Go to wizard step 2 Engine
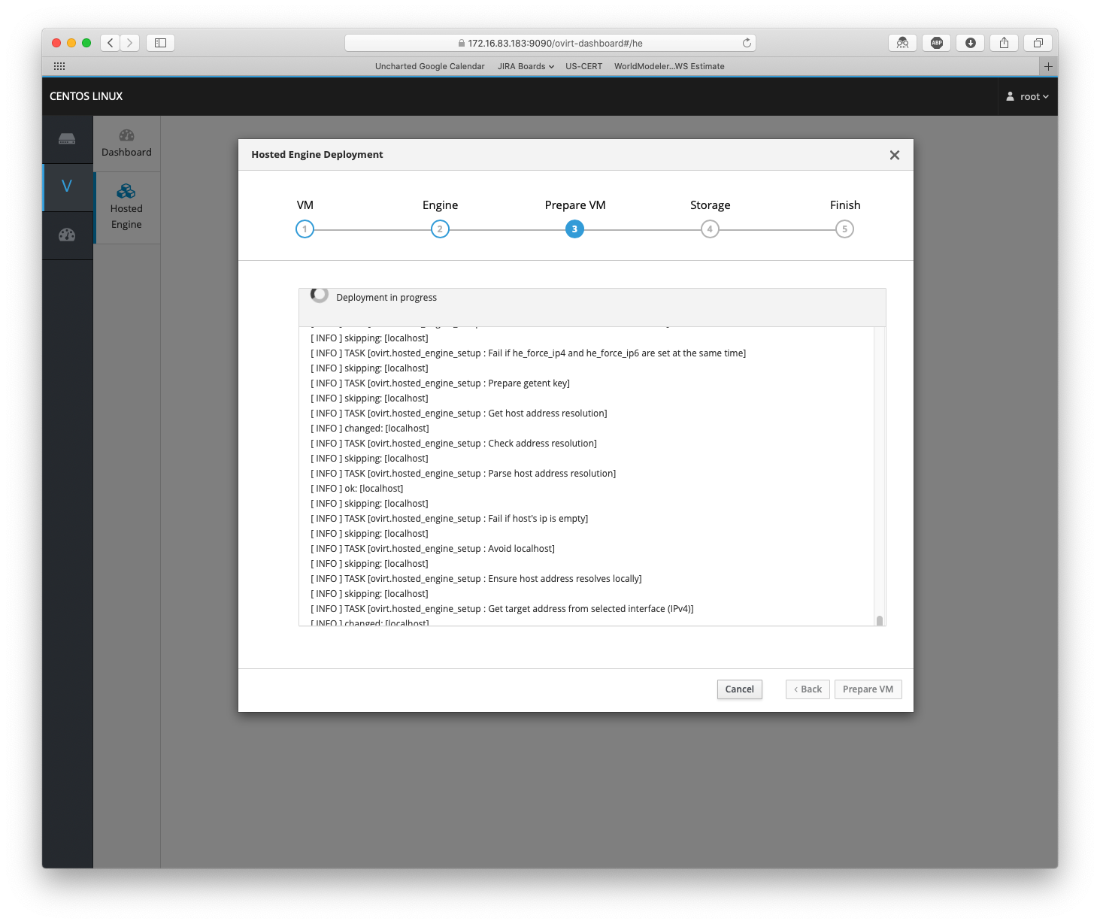 pos(440,229)
